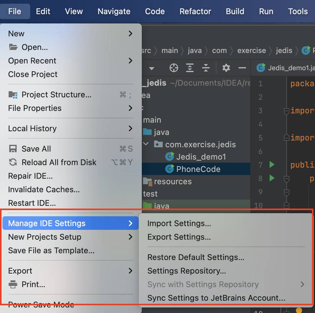This screenshot has height=313, width=315.
Task: Choose Repair IDE from File menu
Action: pos(71,176)
